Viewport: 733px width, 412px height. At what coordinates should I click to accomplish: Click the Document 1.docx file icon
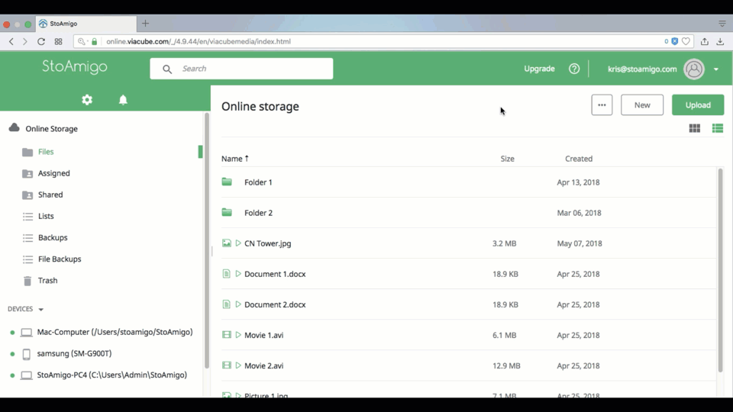click(x=226, y=274)
